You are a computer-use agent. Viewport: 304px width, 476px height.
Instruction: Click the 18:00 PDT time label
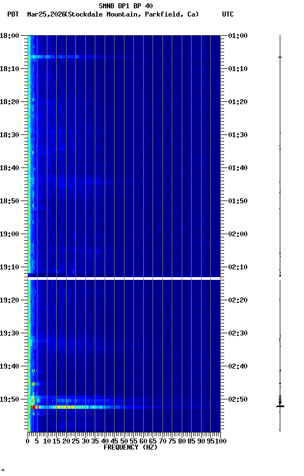[9, 36]
